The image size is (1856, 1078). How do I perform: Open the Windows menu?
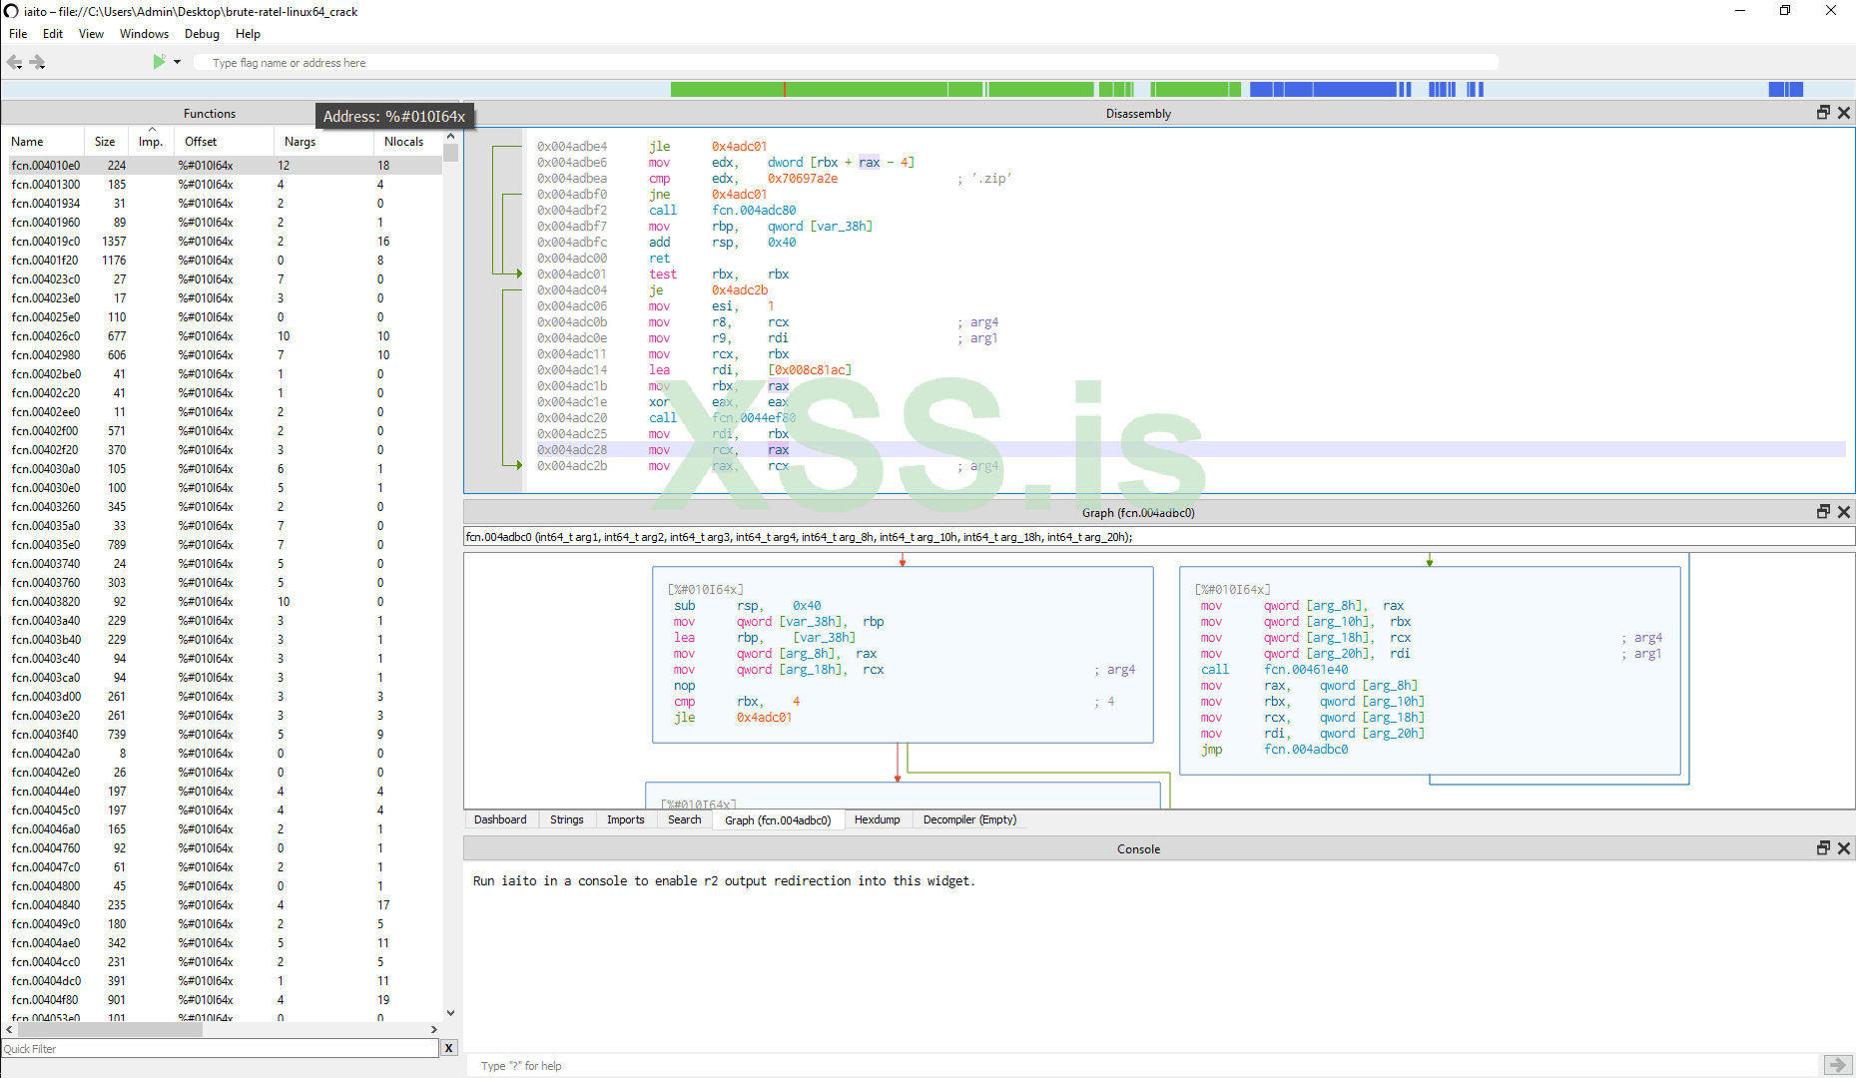(144, 34)
